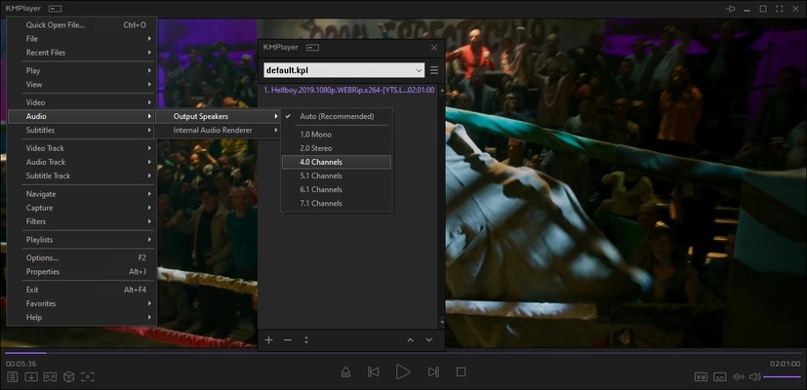Screen dimensions: 807x390
Task: Select 7.1 Channels output
Action: click(x=337, y=203)
